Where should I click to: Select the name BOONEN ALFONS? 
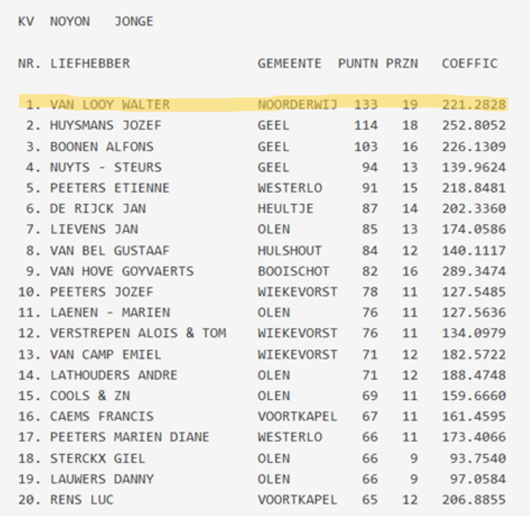(x=102, y=146)
